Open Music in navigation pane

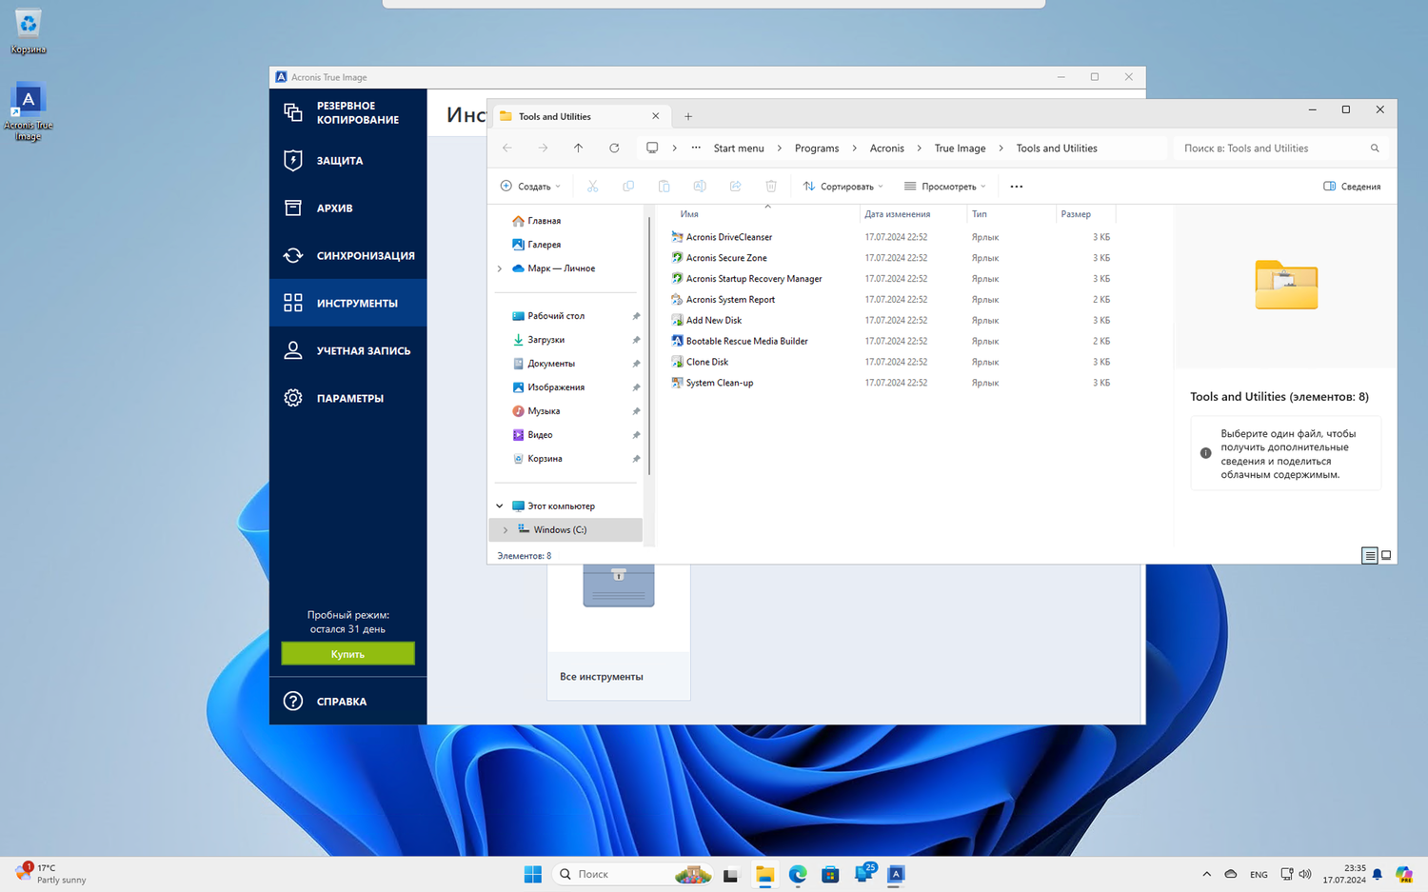click(543, 411)
